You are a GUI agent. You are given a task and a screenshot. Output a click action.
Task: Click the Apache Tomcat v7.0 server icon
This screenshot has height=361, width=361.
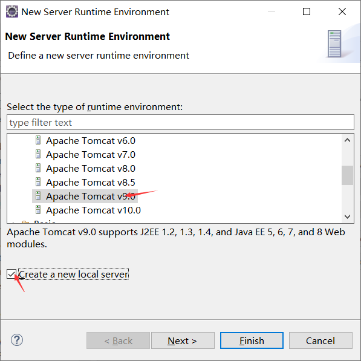coord(38,154)
